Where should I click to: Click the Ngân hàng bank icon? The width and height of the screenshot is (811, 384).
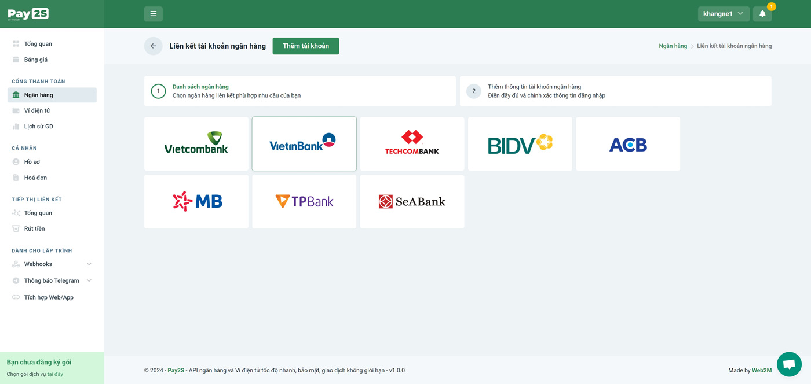16,95
